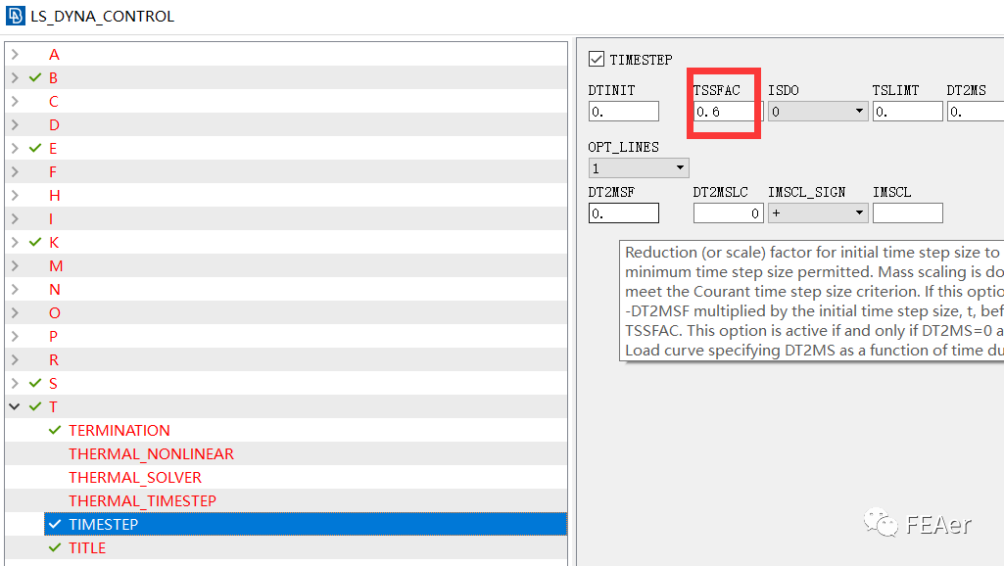Click the green checkmark beside K
1004x566 pixels.
click(x=35, y=242)
